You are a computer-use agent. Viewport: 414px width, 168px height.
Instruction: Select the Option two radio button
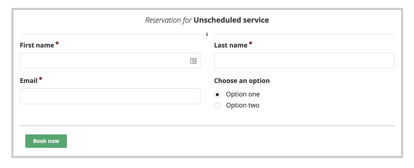(217, 106)
